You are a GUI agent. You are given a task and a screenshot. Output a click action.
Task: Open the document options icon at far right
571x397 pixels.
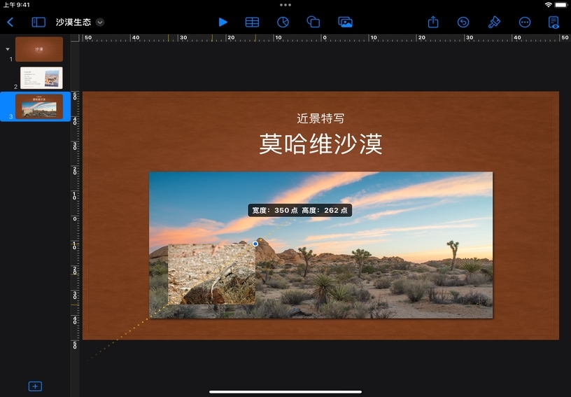point(554,22)
